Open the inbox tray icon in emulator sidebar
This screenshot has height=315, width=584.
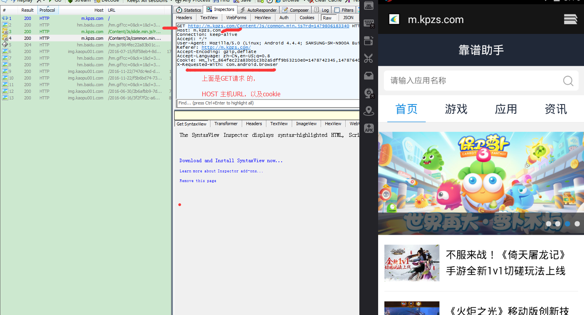click(369, 76)
